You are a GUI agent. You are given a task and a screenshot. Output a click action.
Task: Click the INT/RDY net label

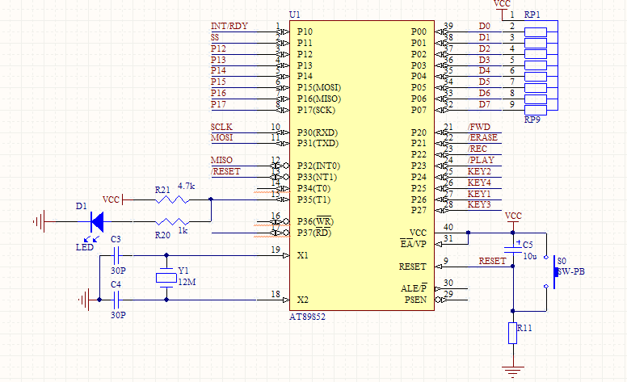point(229,26)
